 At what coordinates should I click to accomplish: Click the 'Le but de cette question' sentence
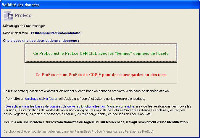tap(87, 91)
